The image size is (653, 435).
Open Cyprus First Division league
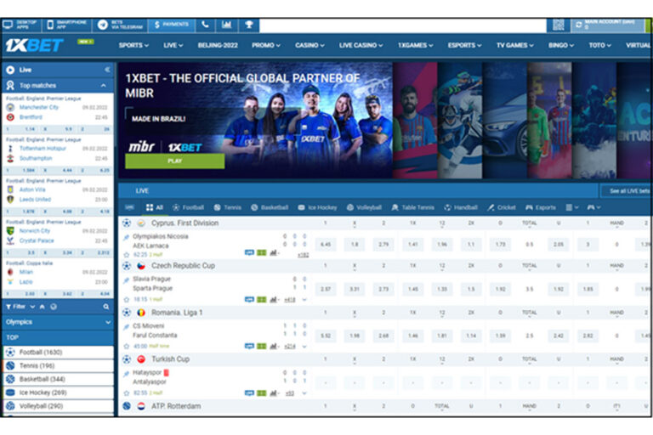[185, 223]
